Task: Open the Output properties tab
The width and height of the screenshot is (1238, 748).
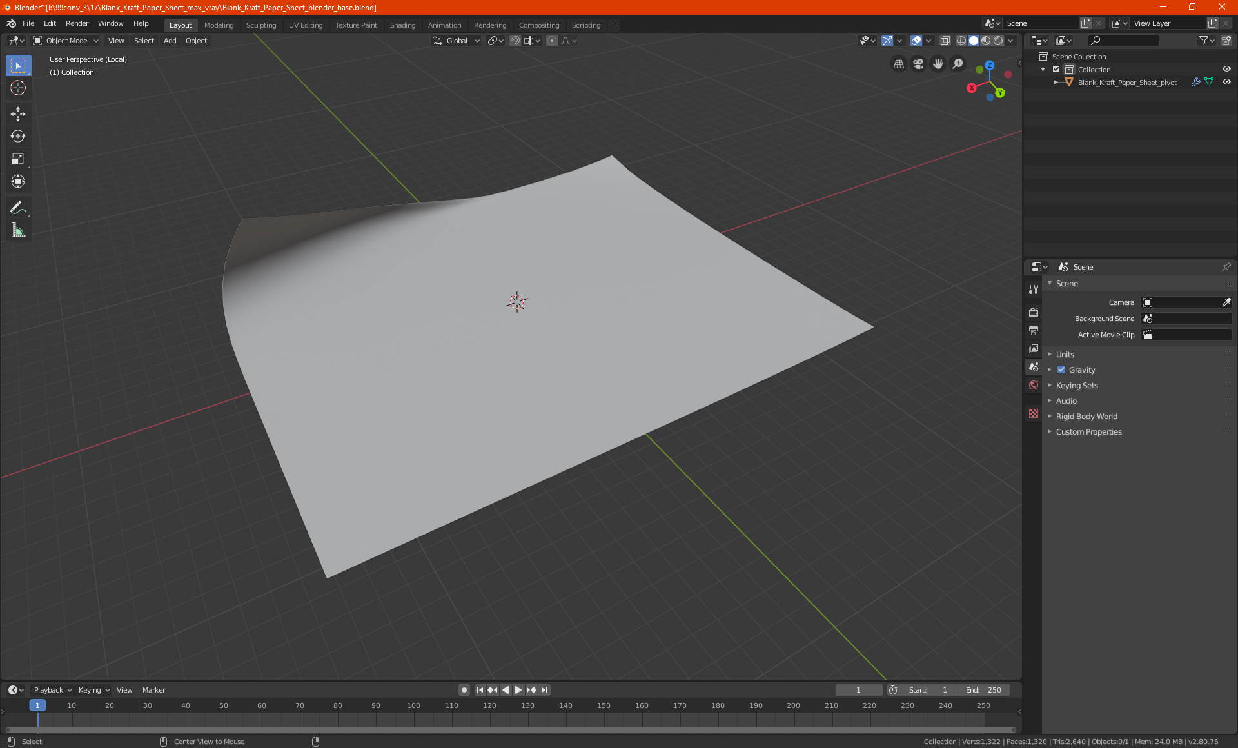Action: 1034,331
